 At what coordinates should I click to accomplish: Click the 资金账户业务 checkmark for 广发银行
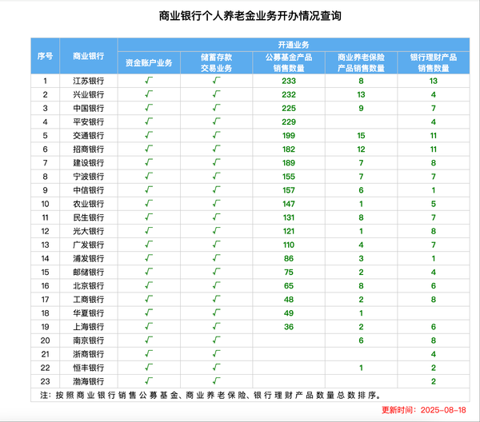point(149,245)
